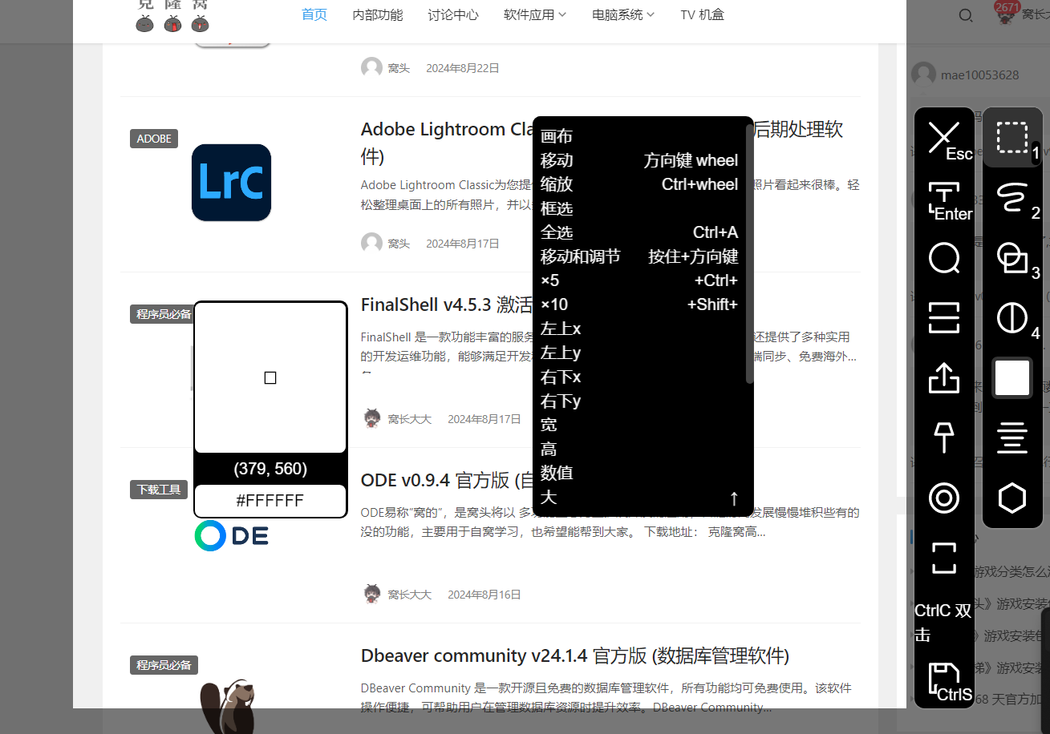
Task: Click the 下载工具 category tag
Action: [x=159, y=490]
